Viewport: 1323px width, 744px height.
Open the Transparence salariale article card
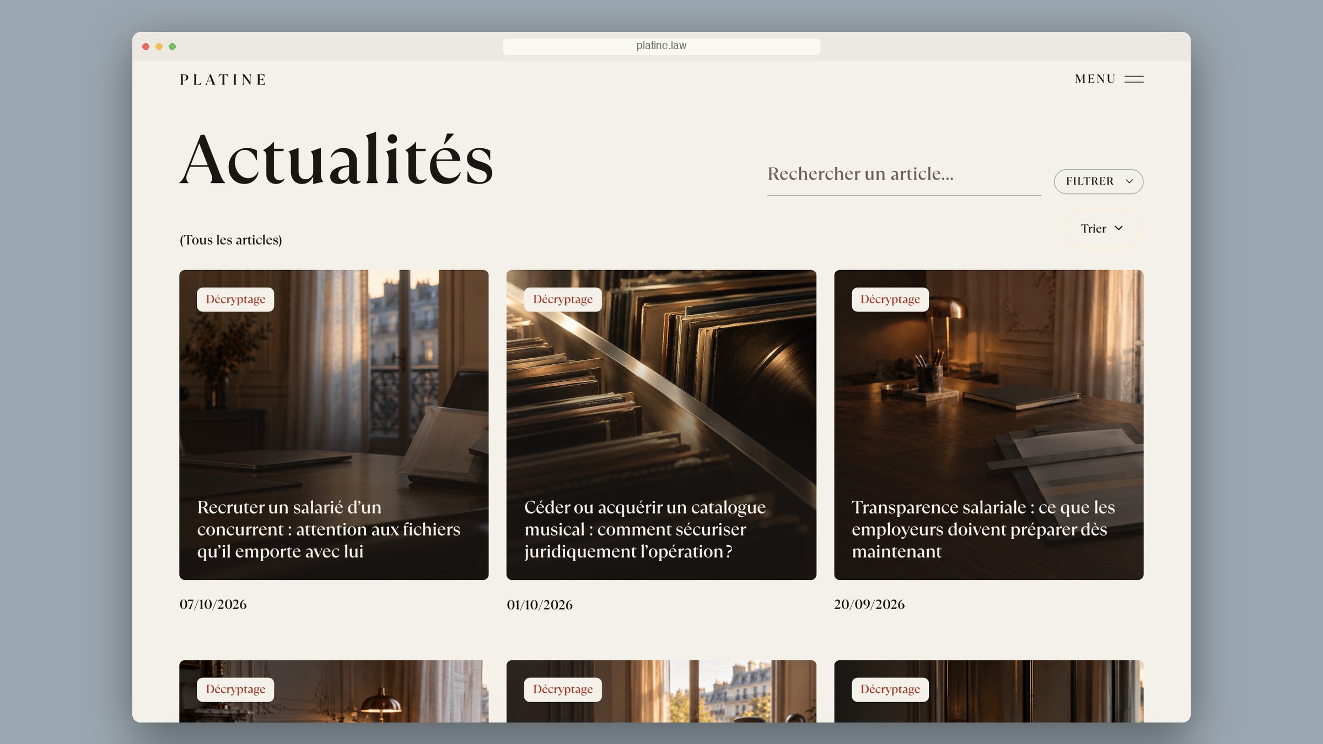[x=988, y=424]
